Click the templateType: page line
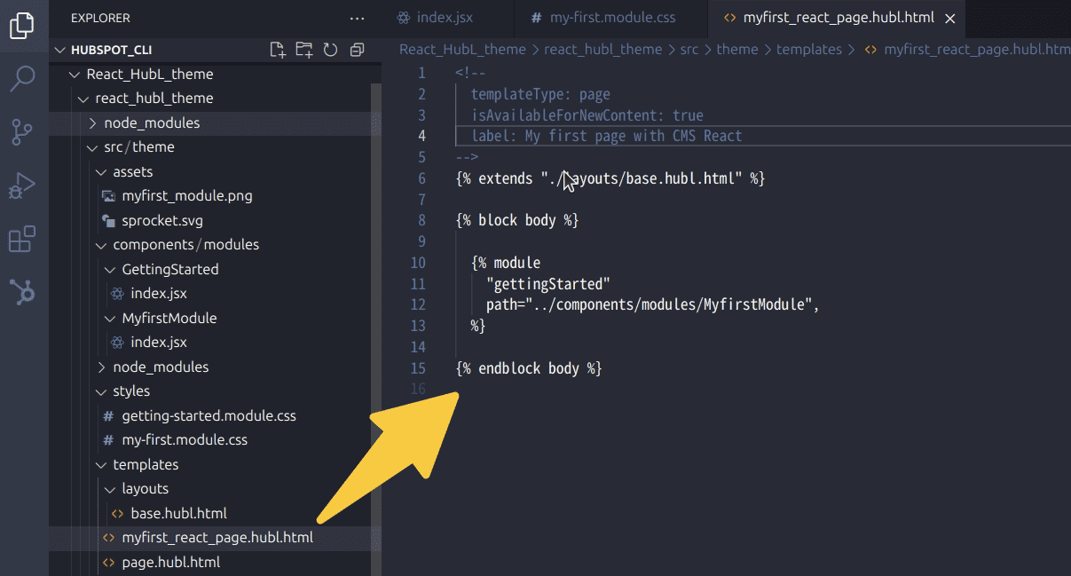 pos(540,94)
